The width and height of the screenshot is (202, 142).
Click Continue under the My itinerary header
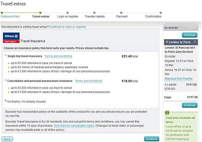click(x=190, y=35)
